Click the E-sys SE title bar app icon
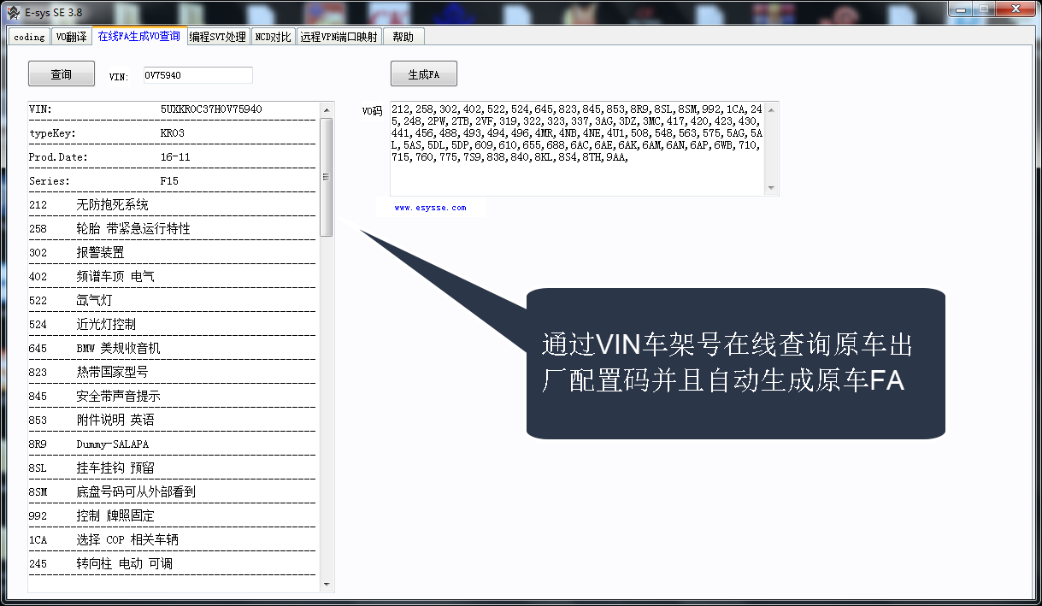 point(14,12)
